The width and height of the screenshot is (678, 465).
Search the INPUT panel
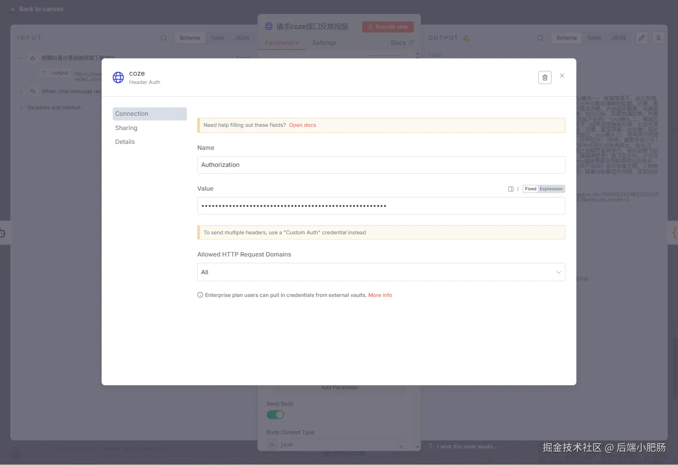click(163, 38)
